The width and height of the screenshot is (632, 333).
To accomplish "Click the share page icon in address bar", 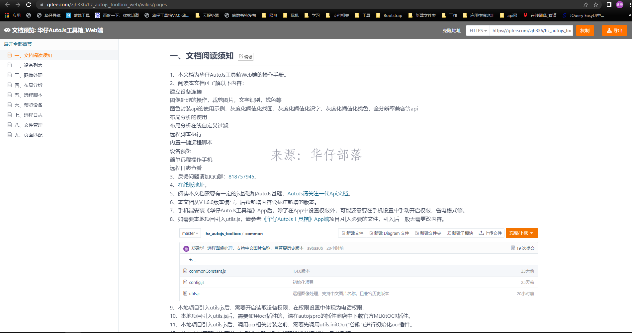I will coord(585,5).
